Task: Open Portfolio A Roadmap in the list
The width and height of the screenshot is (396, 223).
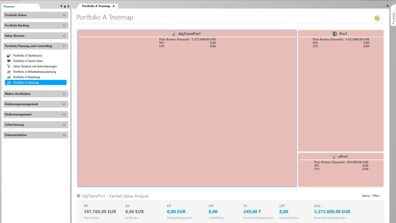Action: coord(26,77)
